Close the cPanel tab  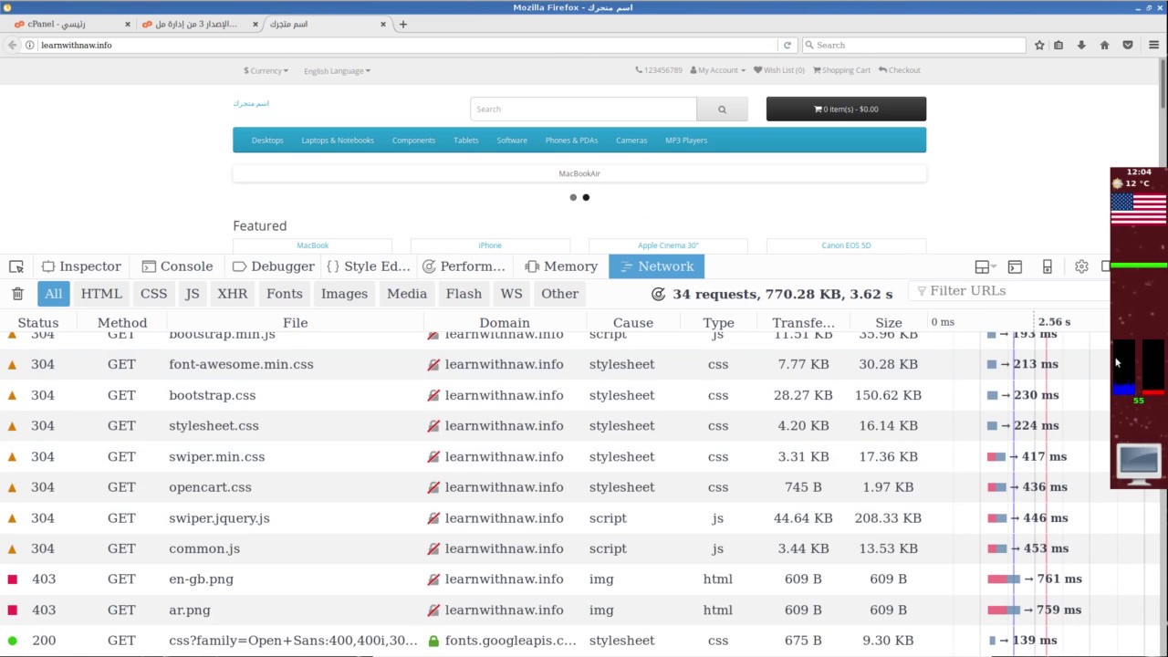click(x=128, y=25)
